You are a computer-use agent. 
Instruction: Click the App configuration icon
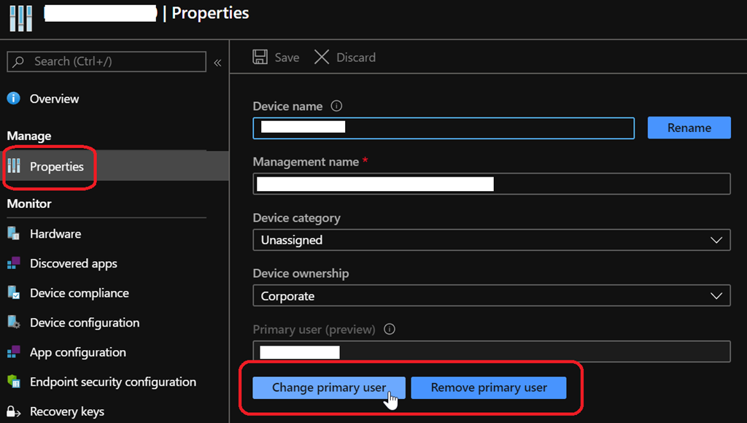point(13,352)
